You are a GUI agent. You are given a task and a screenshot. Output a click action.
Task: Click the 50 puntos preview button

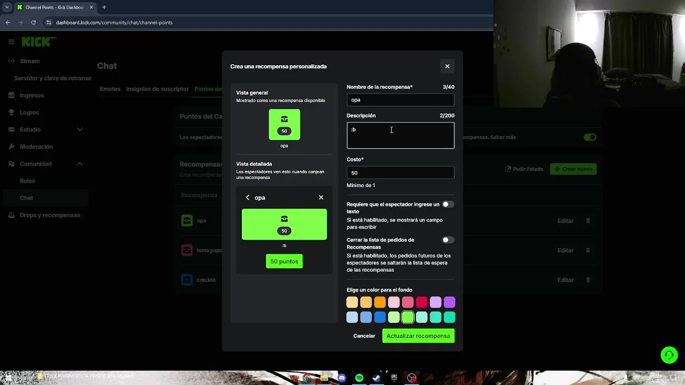(x=284, y=261)
